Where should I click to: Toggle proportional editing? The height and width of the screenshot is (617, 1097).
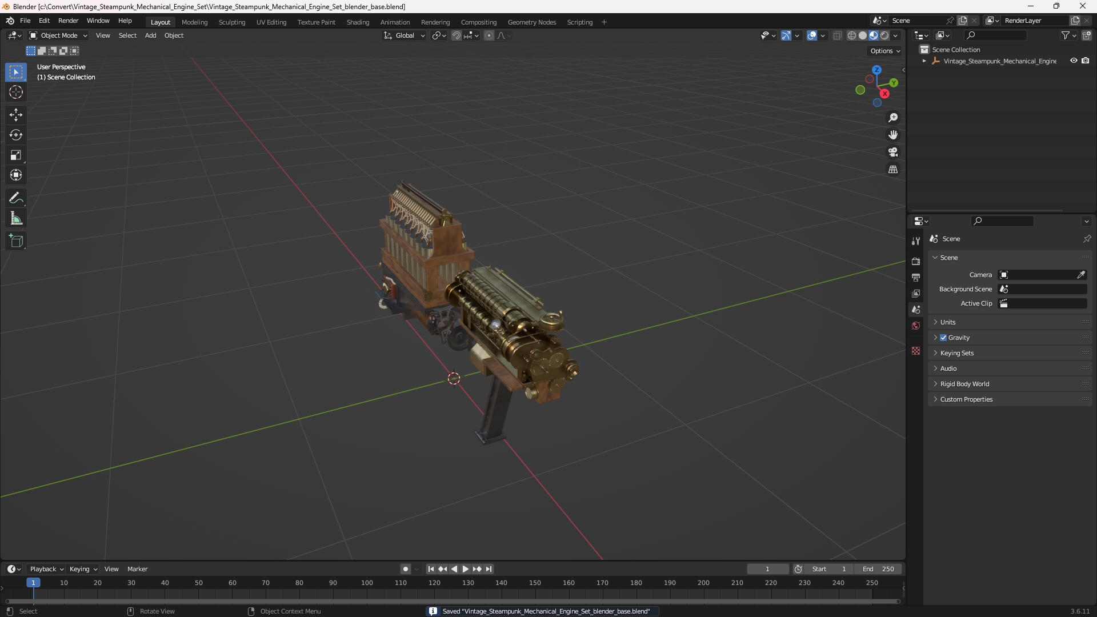point(489,35)
